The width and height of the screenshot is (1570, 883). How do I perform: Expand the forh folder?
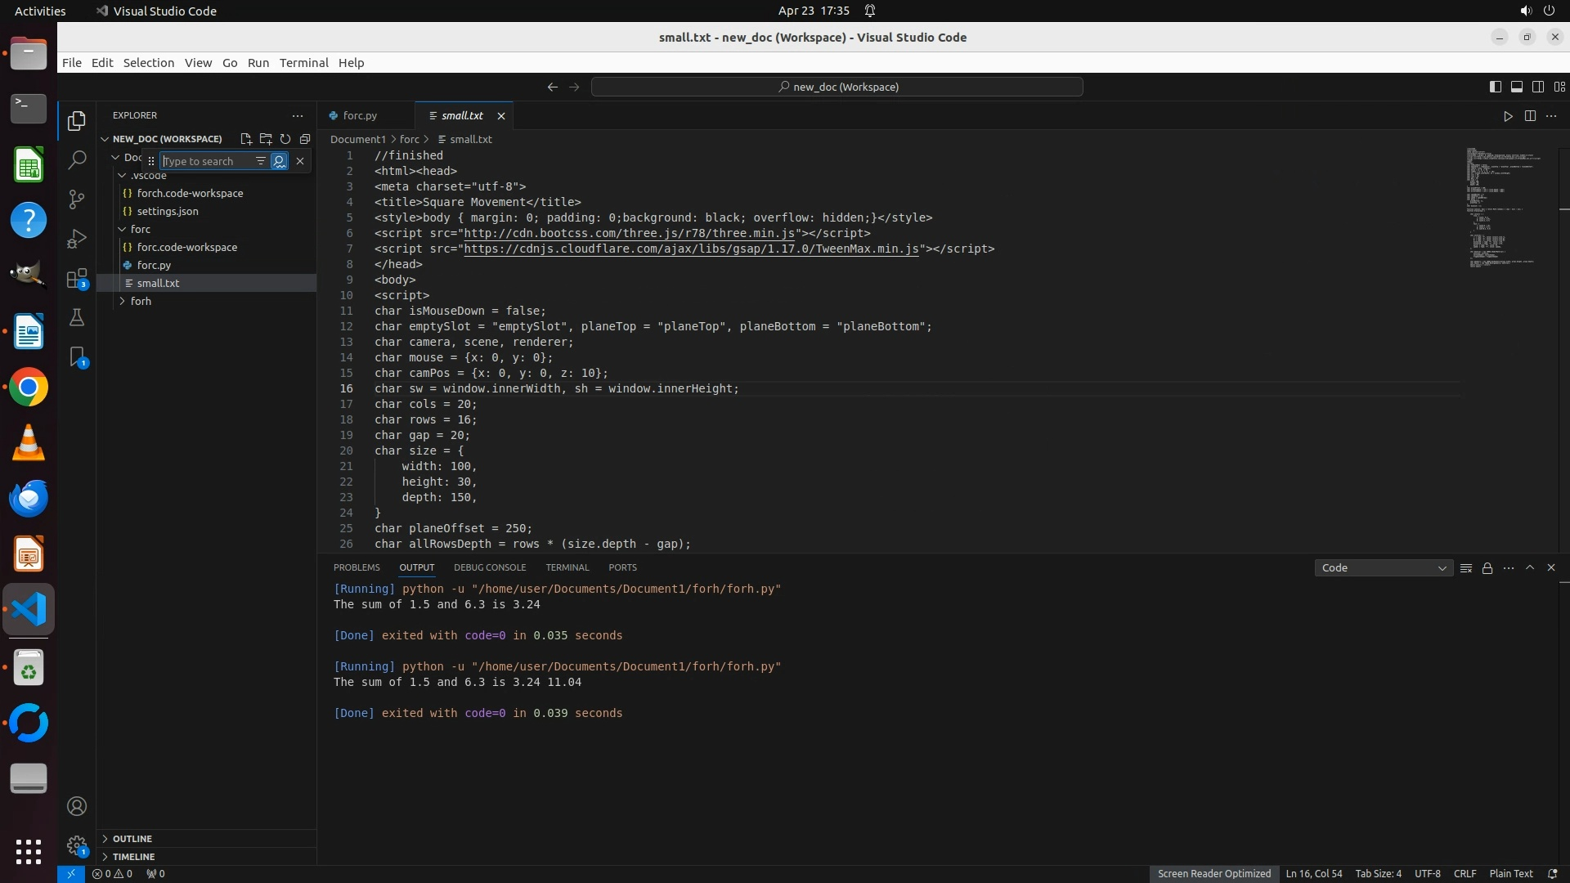pos(141,301)
